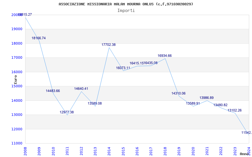
Task: Click x-axis year 2011
Action: tap(67, 151)
